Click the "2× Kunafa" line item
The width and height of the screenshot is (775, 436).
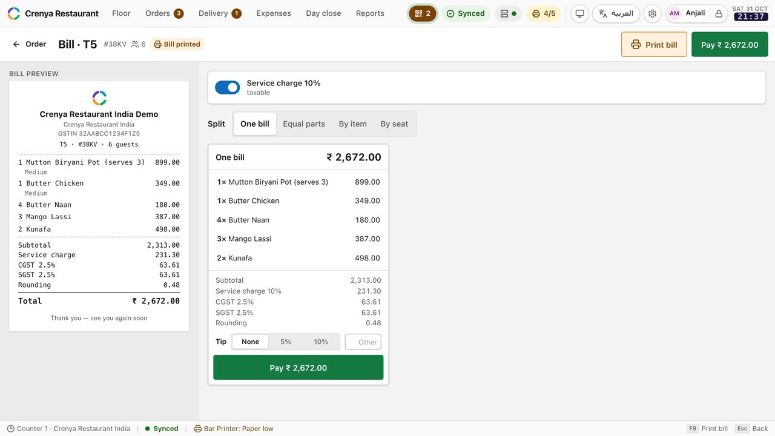[298, 258]
